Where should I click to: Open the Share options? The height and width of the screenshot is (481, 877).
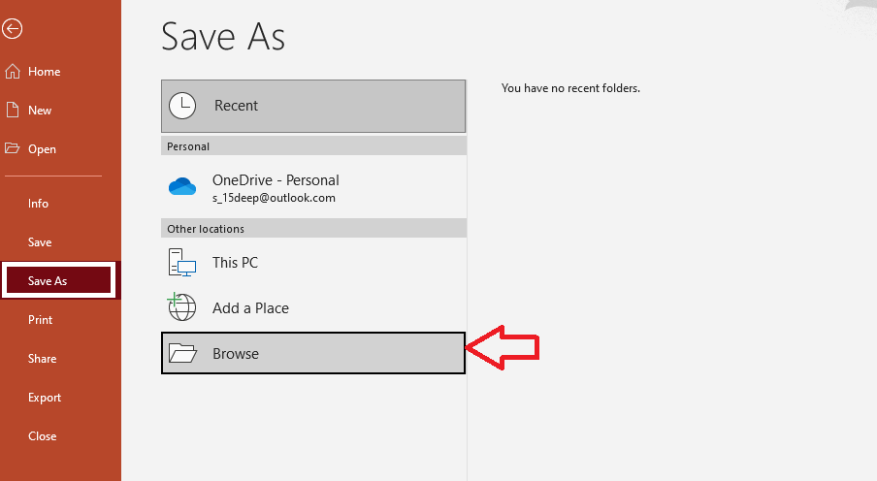click(43, 359)
